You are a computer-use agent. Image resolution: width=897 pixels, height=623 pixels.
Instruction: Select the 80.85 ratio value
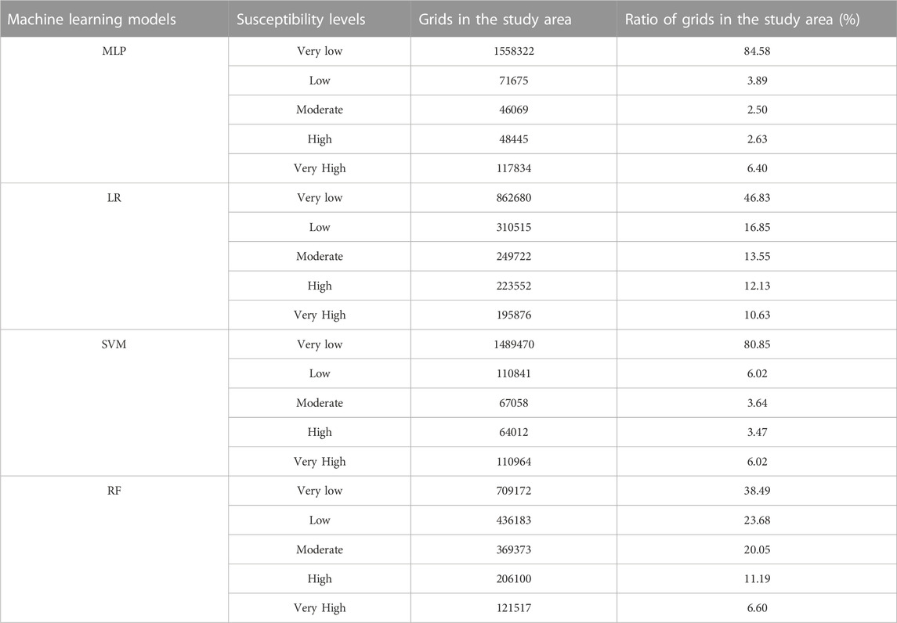[x=757, y=344]
